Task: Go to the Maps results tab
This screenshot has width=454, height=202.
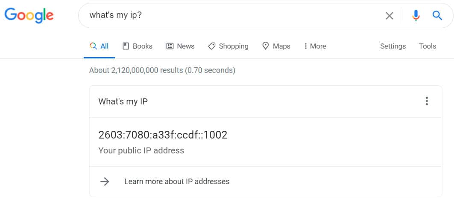Action: [281, 46]
